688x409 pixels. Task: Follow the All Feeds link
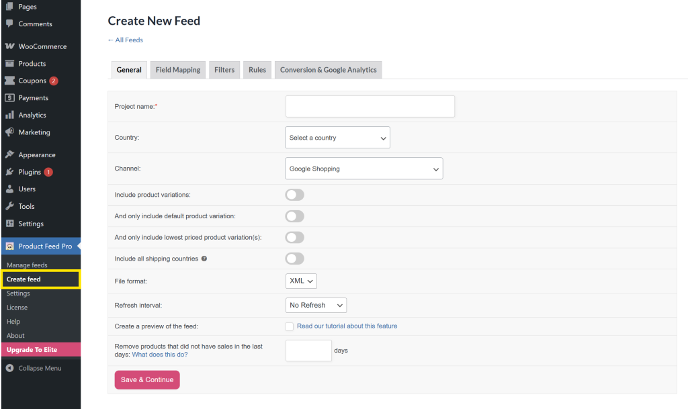125,40
